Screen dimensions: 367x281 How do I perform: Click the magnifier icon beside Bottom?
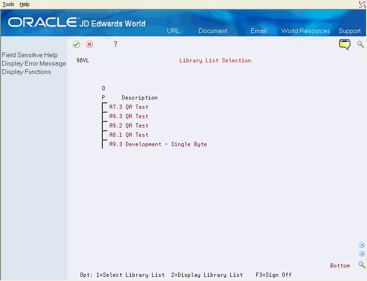(362, 265)
